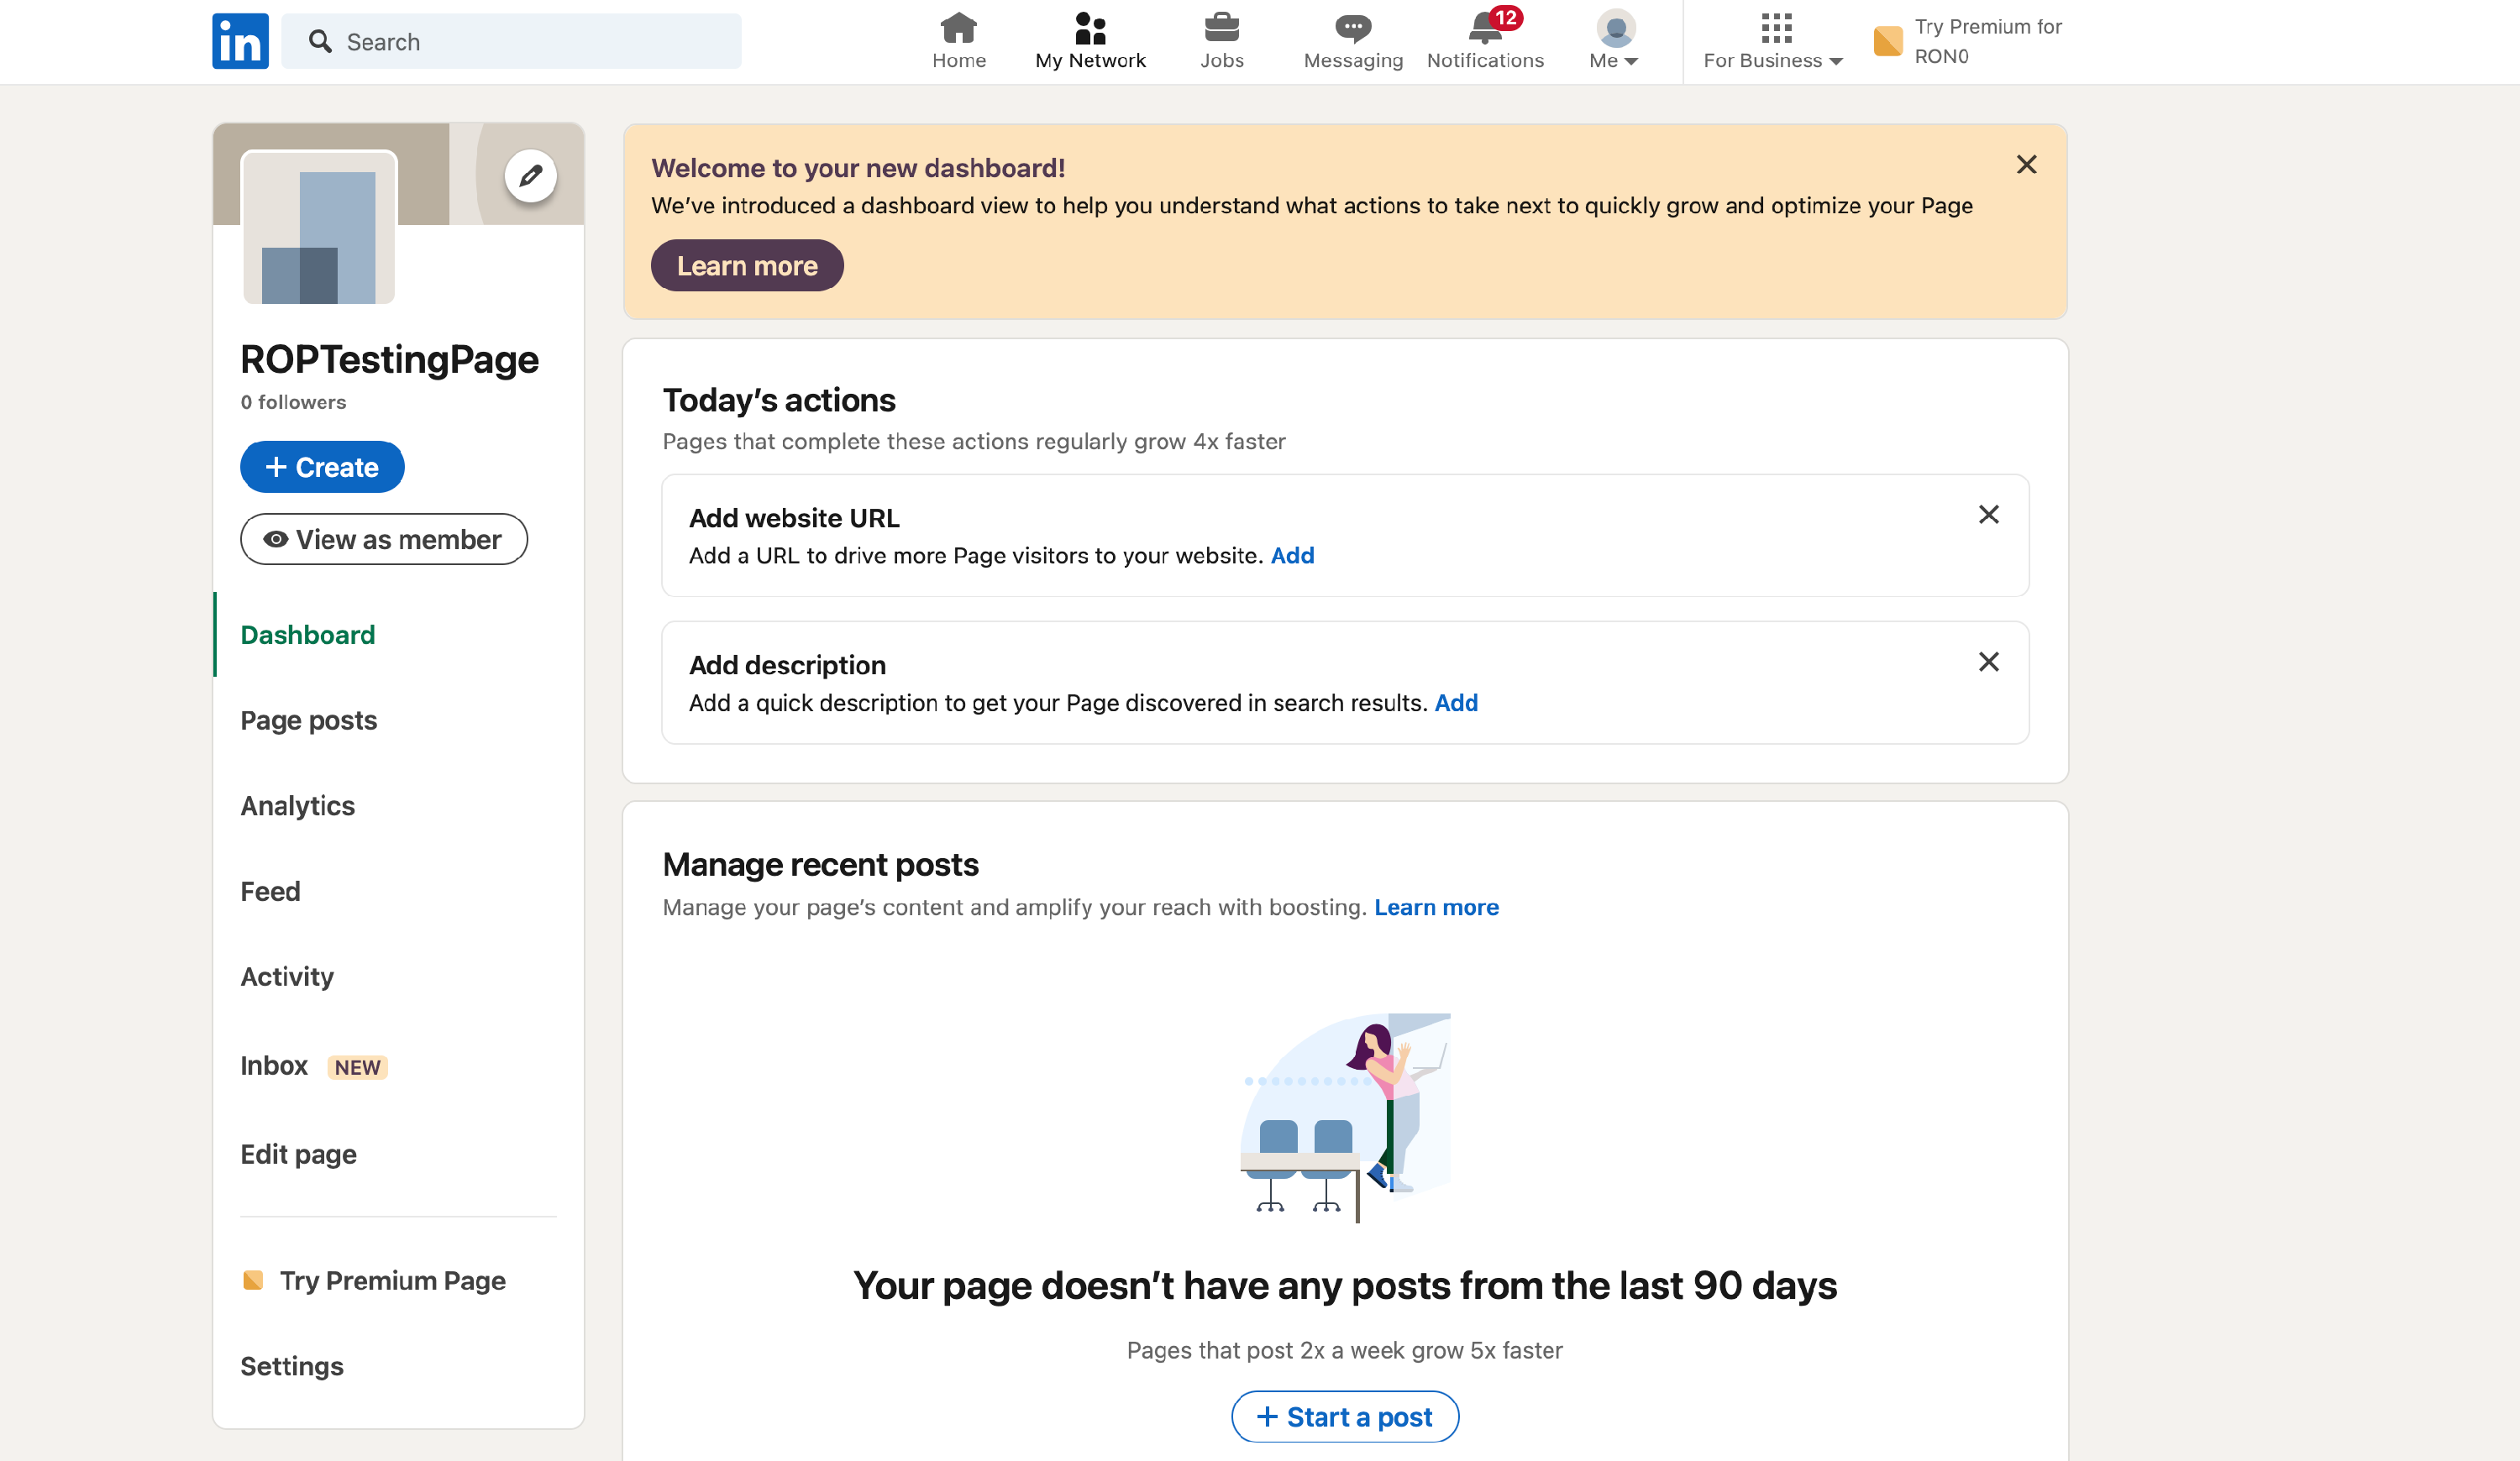Screen dimensions: 2520x1461
Task: Click Add link for website URL
Action: 1292,556
